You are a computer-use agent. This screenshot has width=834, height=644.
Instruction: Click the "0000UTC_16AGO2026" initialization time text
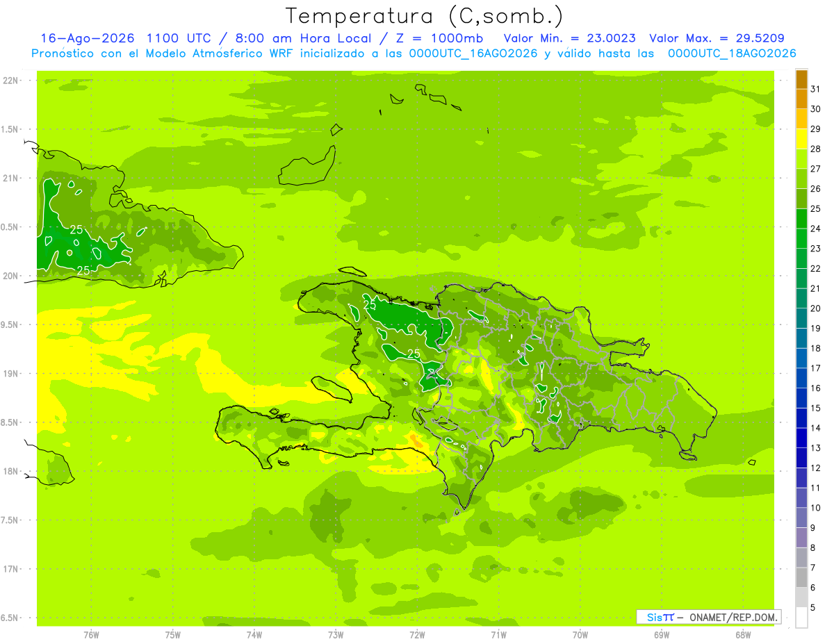(473, 53)
